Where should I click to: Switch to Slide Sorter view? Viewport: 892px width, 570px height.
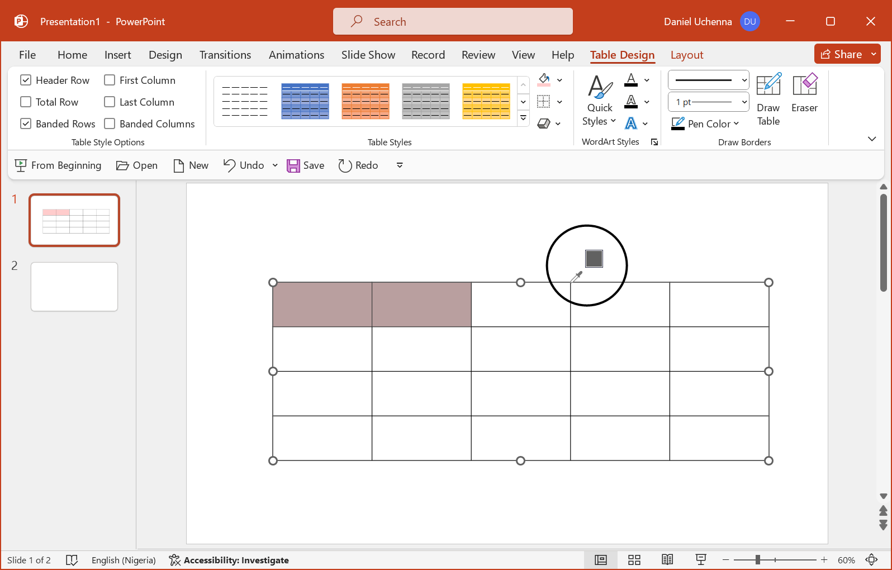pyautogui.click(x=634, y=560)
